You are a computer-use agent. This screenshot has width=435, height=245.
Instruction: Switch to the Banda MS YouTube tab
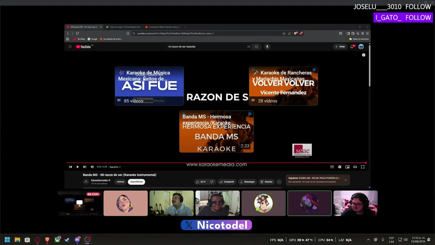point(84,27)
